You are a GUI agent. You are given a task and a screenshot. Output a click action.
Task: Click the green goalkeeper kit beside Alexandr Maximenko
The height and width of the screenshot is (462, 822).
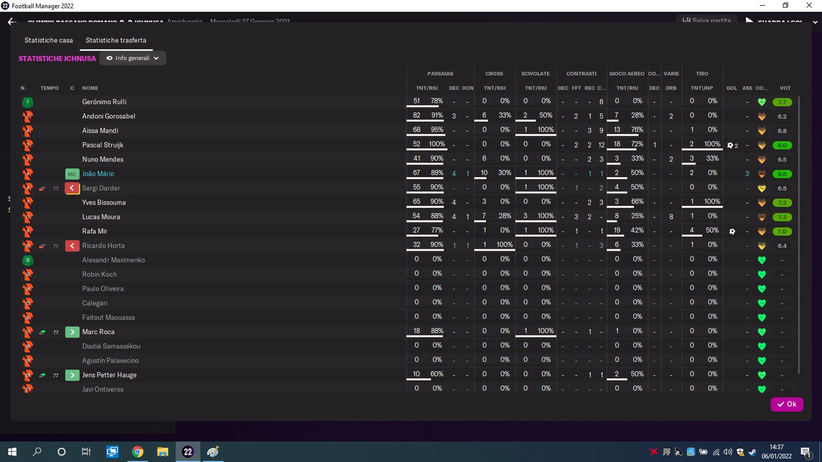click(x=27, y=261)
